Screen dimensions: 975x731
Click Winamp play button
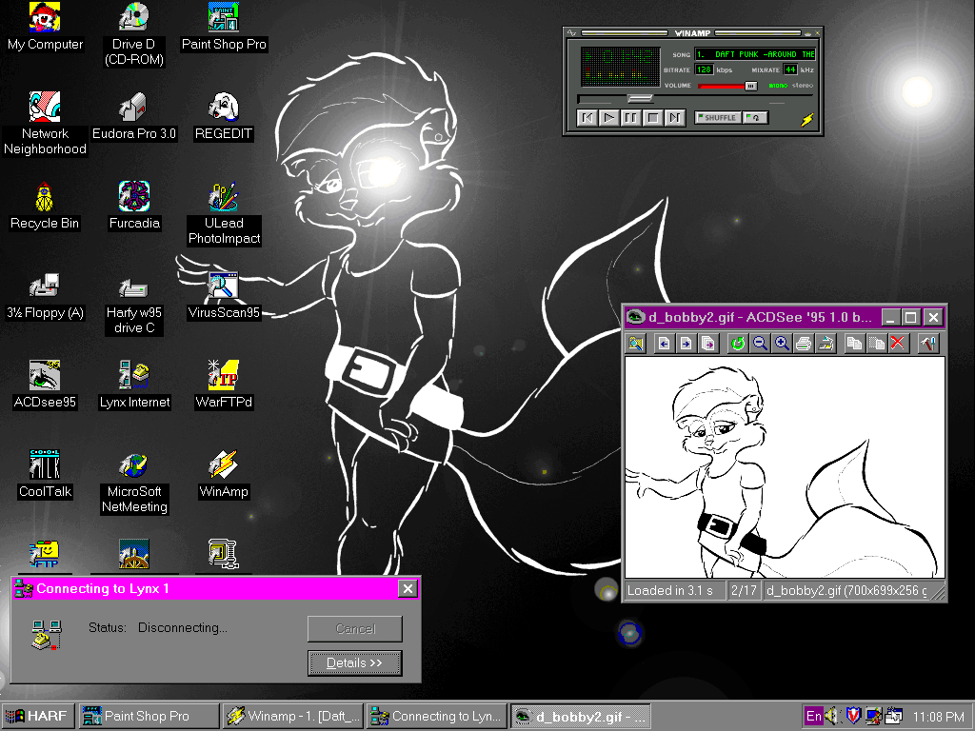pyautogui.click(x=608, y=117)
